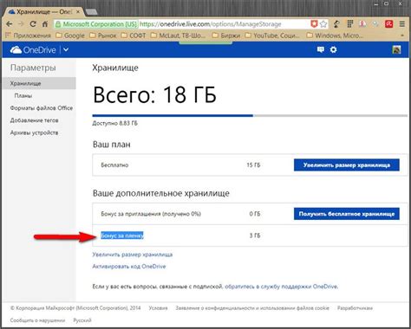
Task: Select Планы in the settings sidebar
Action: pos(23,95)
